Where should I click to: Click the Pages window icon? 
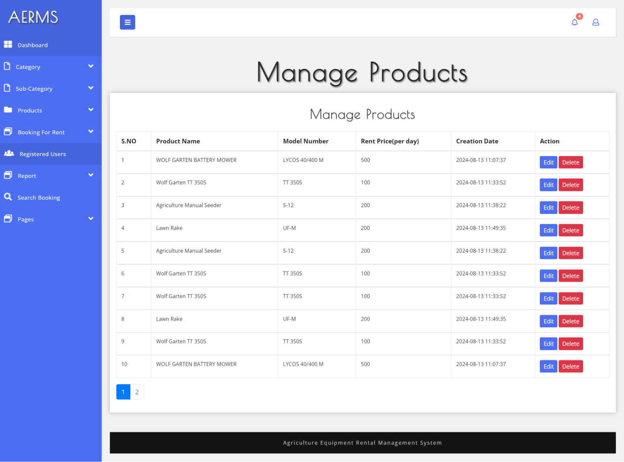pyautogui.click(x=8, y=219)
